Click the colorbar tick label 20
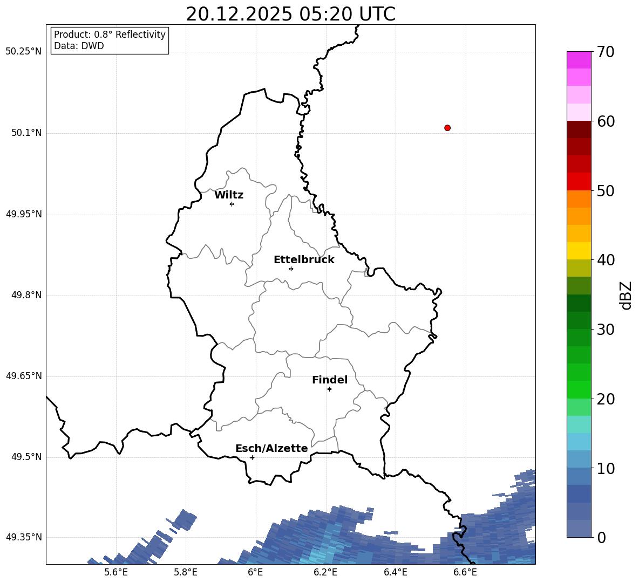The width and height of the screenshot is (639, 583). (x=606, y=399)
